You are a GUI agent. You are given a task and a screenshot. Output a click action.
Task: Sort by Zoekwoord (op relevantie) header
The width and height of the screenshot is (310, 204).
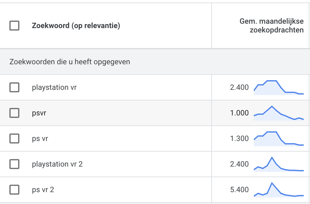pos(76,26)
